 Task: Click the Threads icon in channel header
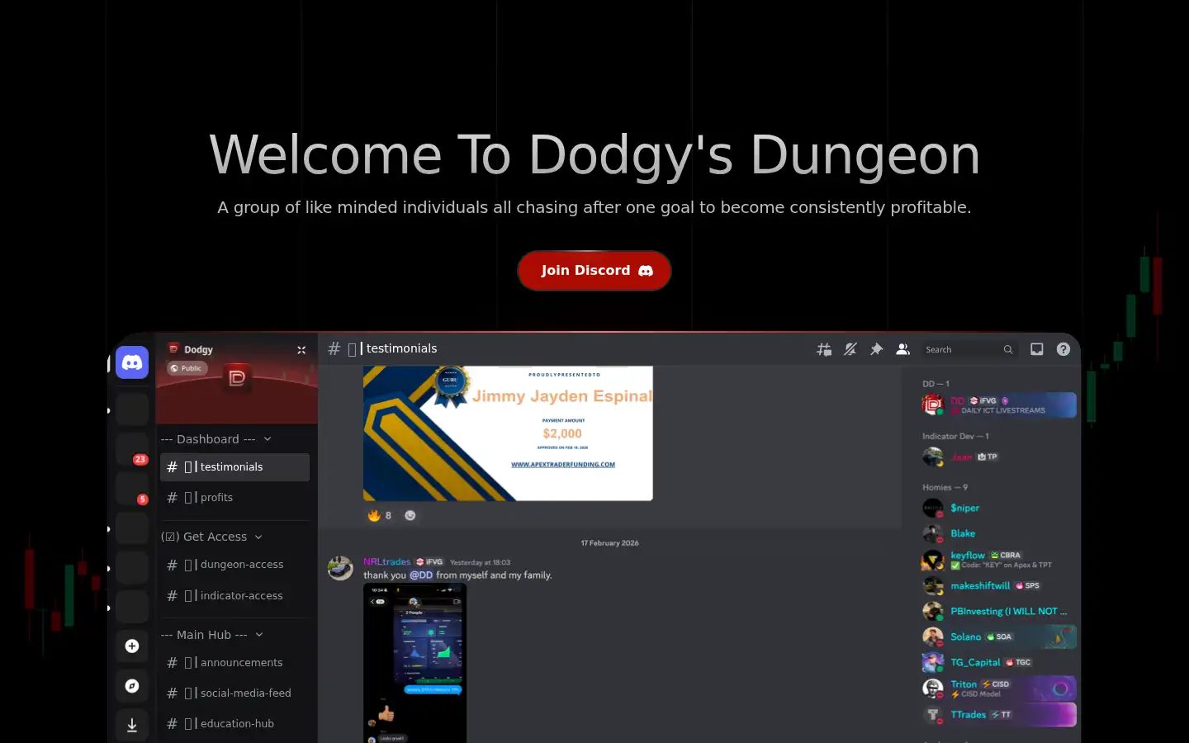[824, 349]
